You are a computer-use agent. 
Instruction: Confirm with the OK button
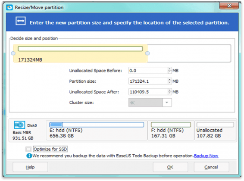pos(170,167)
